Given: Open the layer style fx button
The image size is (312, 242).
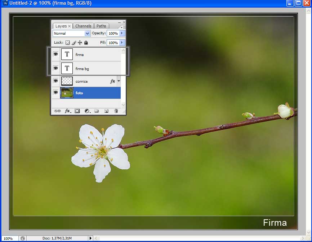Looking at the screenshot, I should coord(67,111).
